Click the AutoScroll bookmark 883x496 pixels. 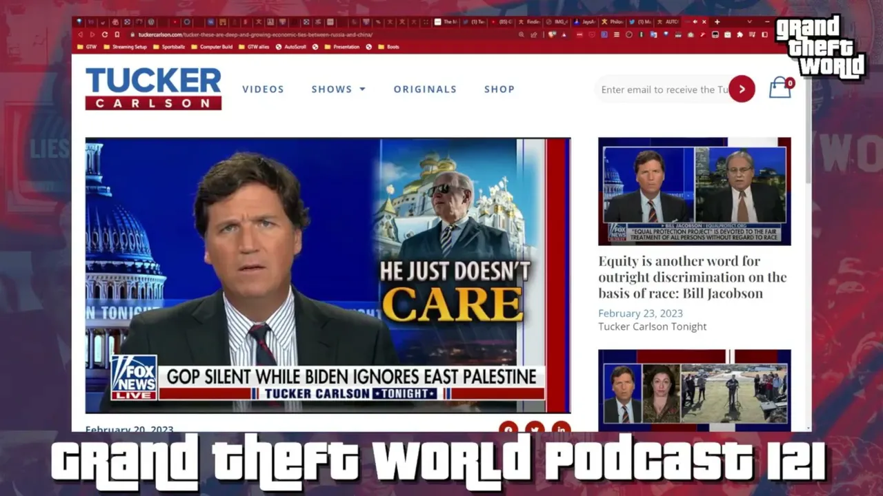click(x=291, y=47)
